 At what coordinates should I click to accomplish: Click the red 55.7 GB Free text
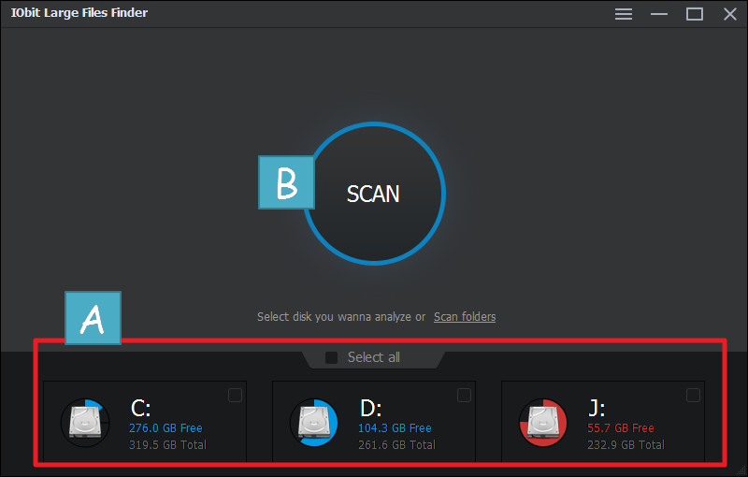tap(621, 428)
